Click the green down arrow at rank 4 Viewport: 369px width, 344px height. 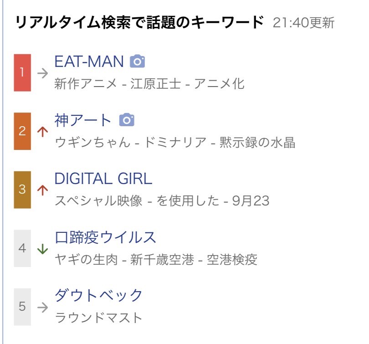pyautogui.click(x=43, y=249)
